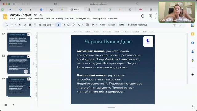The width and height of the screenshot is (197, 111).
Task: Click the Тема button
Action: (121, 25)
